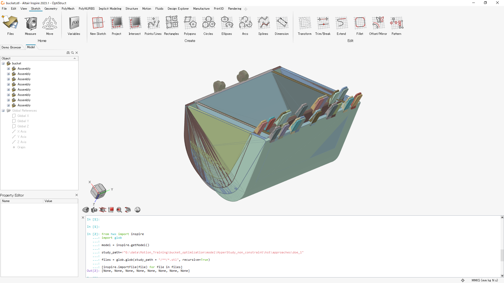Expand the first Assembly tree node
Viewport: 504px width, 283px height.
pos(8,69)
